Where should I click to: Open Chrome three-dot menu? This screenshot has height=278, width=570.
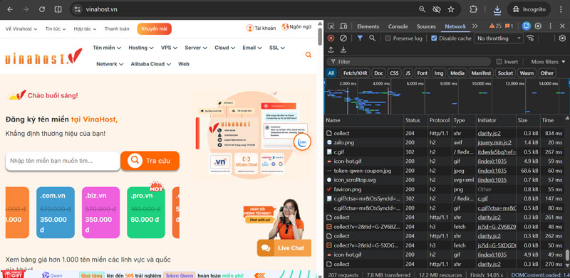point(560,9)
